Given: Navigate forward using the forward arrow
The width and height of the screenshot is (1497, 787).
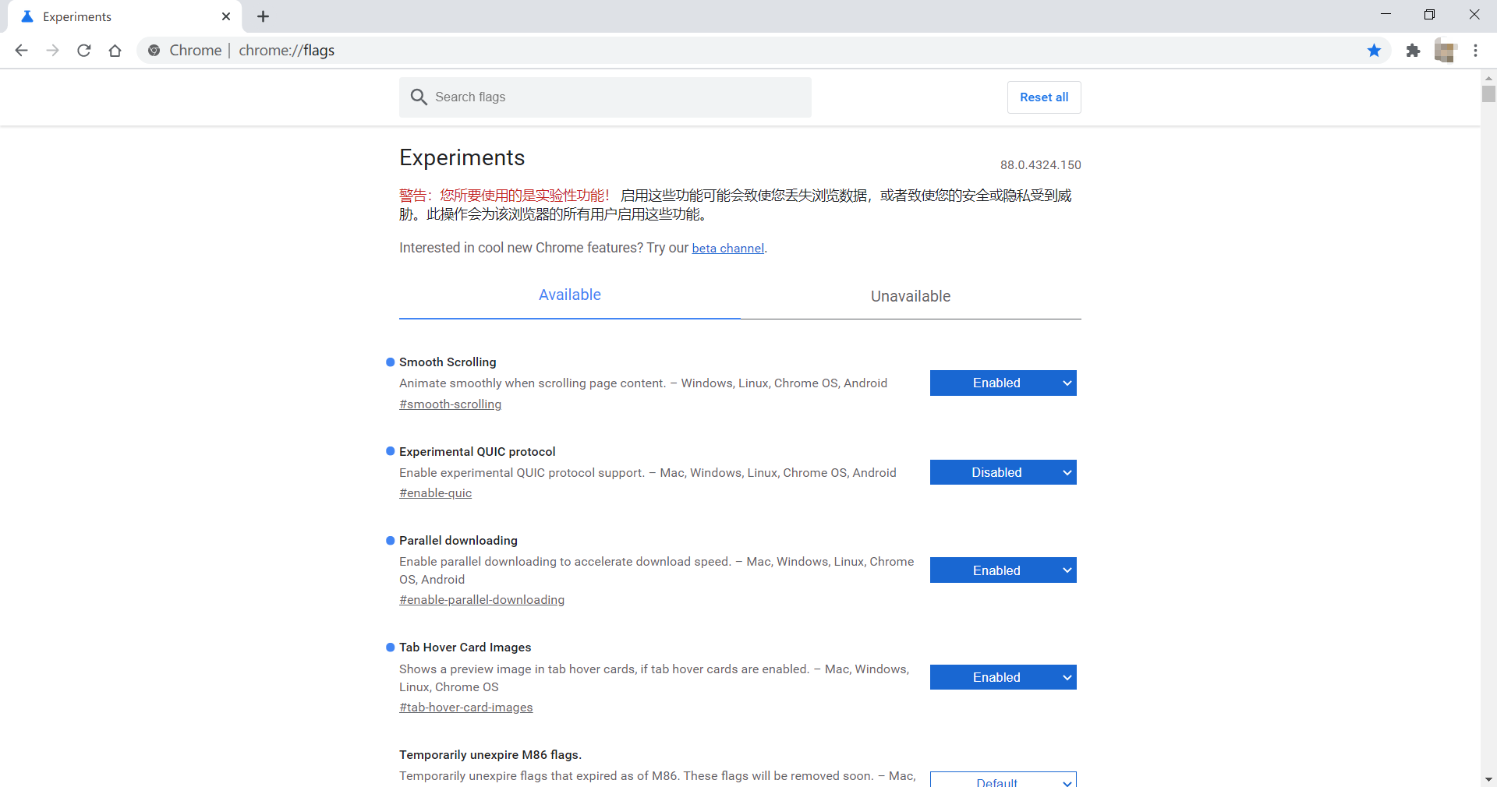Looking at the screenshot, I should tap(52, 50).
